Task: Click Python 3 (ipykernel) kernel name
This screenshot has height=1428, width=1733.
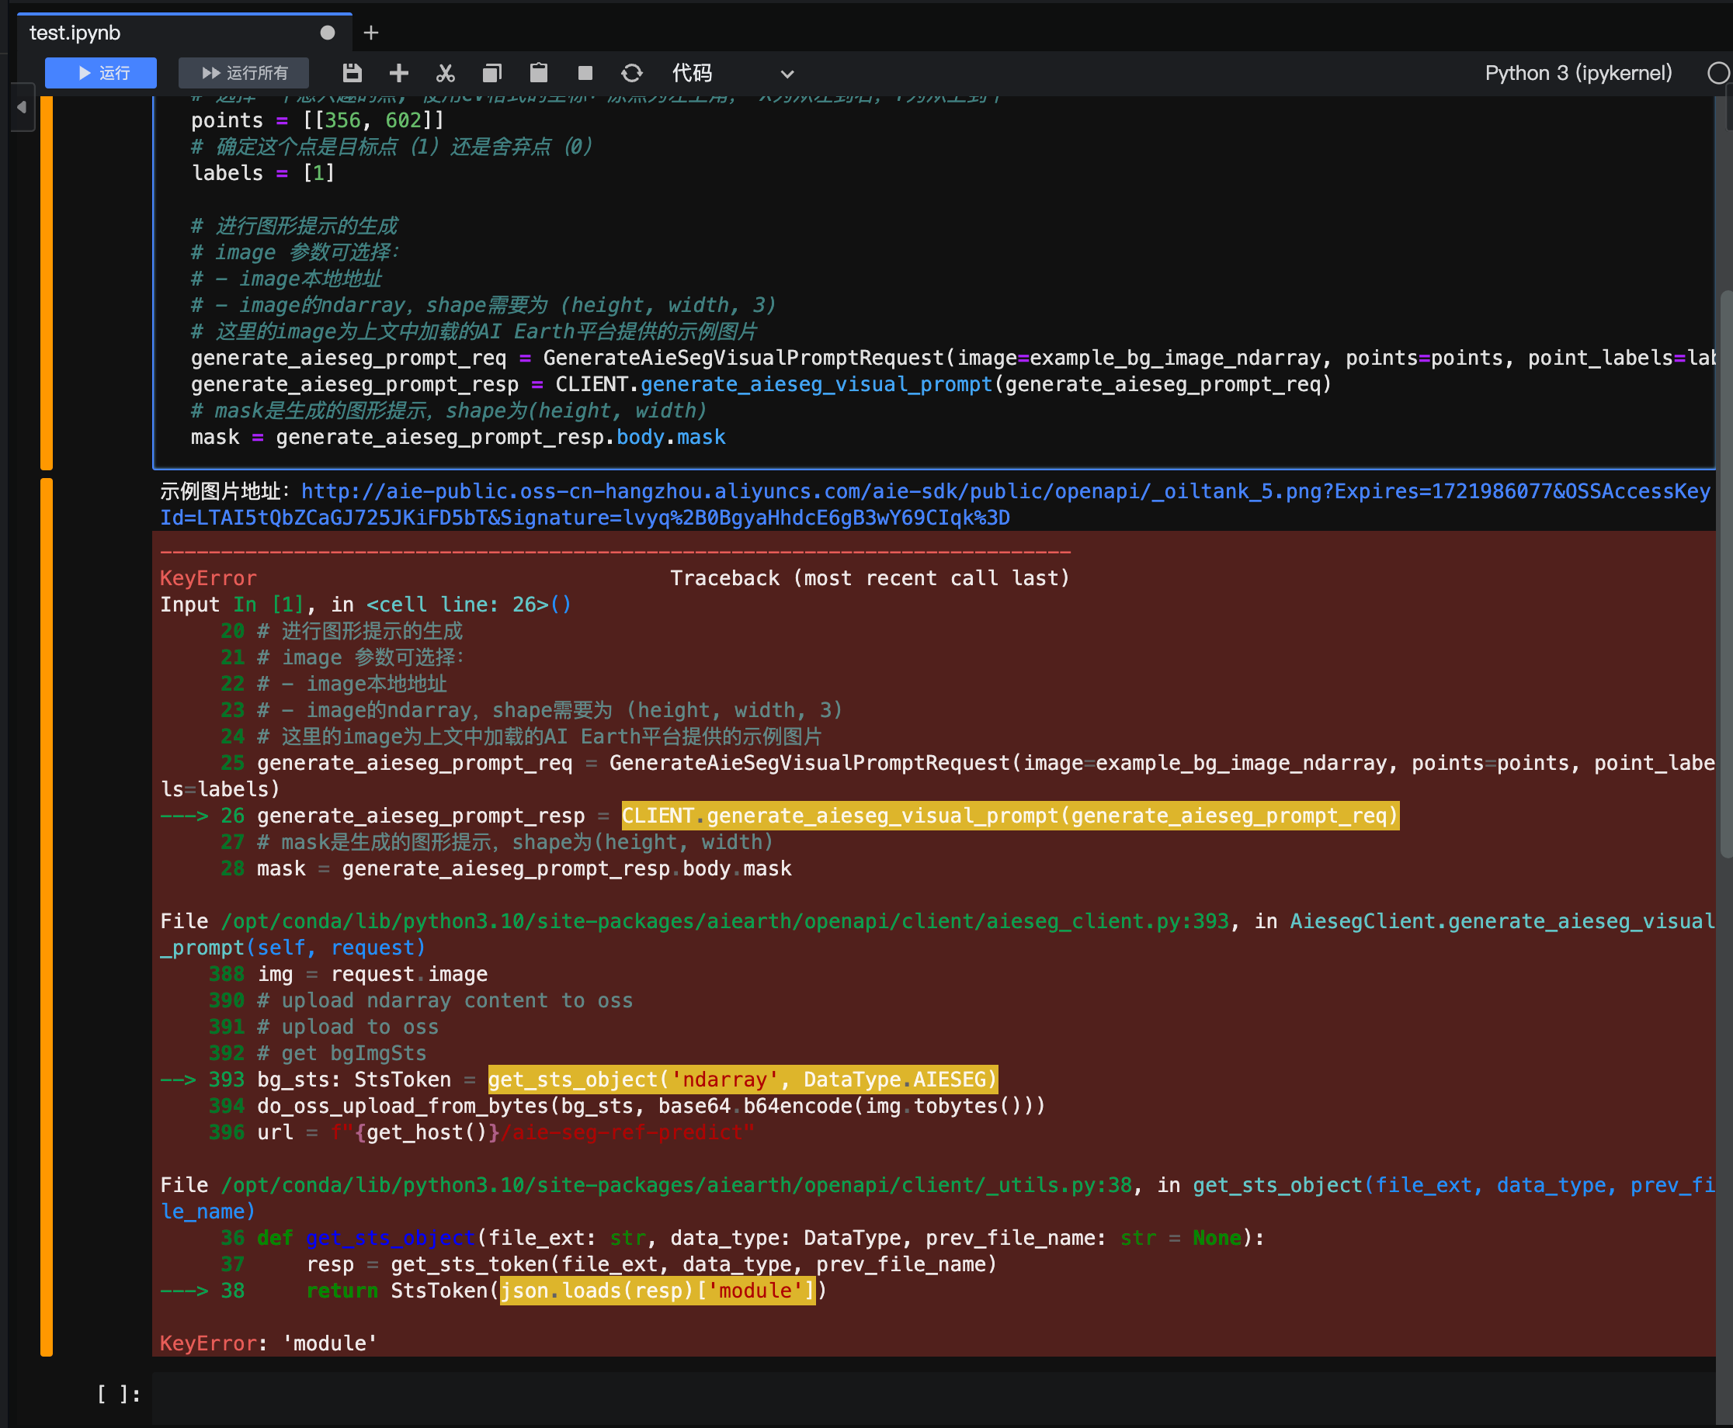Action: [x=1578, y=73]
